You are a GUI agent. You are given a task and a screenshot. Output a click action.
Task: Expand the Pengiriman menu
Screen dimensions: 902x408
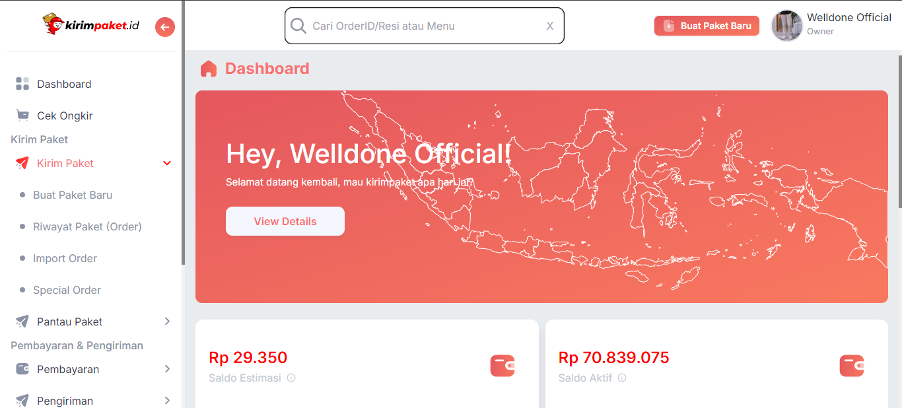[167, 401]
